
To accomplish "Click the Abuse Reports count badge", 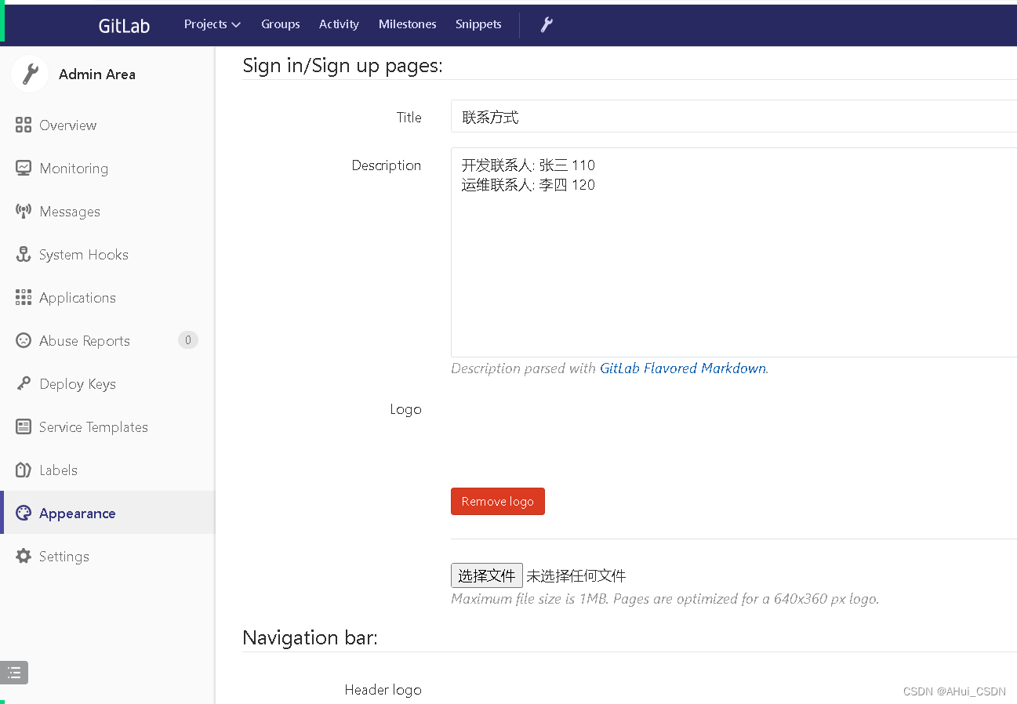I will coord(187,340).
